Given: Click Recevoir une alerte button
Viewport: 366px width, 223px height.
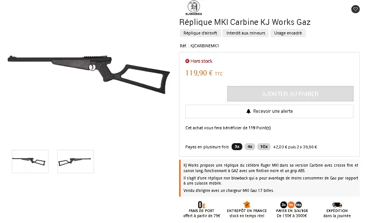Looking at the screenshot, I should coord(269,111).
